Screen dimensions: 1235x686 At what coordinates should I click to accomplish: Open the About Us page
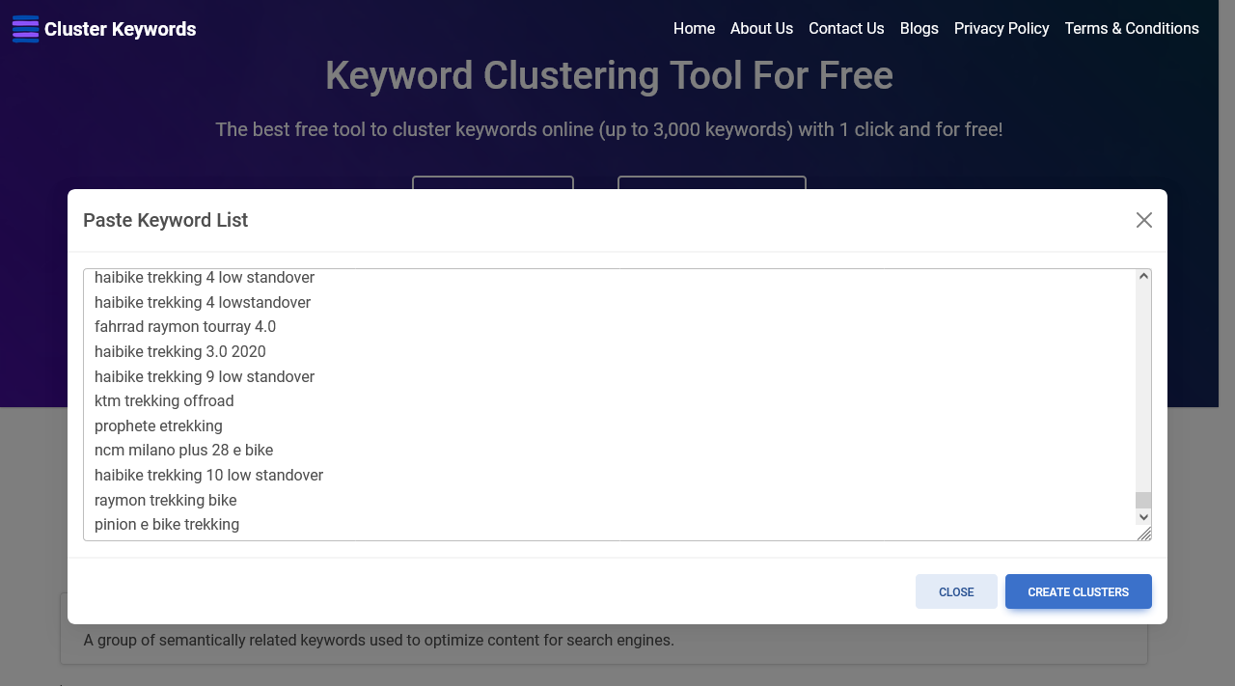pos(761,29)
